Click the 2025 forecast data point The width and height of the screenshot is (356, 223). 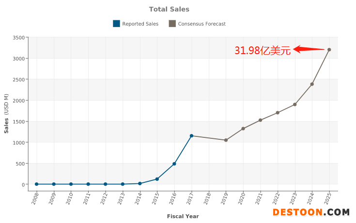click(329, 50)
